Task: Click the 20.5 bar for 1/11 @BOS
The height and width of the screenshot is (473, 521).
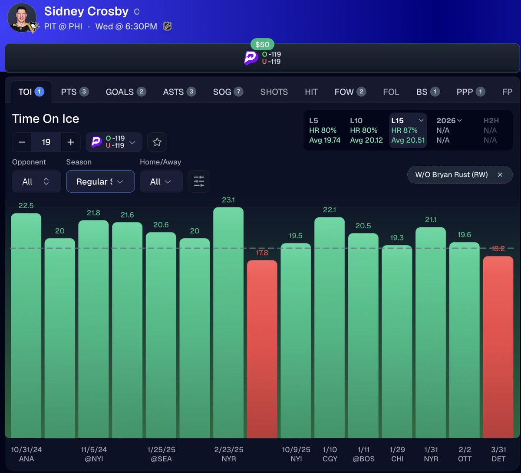Action: (363, 335)
